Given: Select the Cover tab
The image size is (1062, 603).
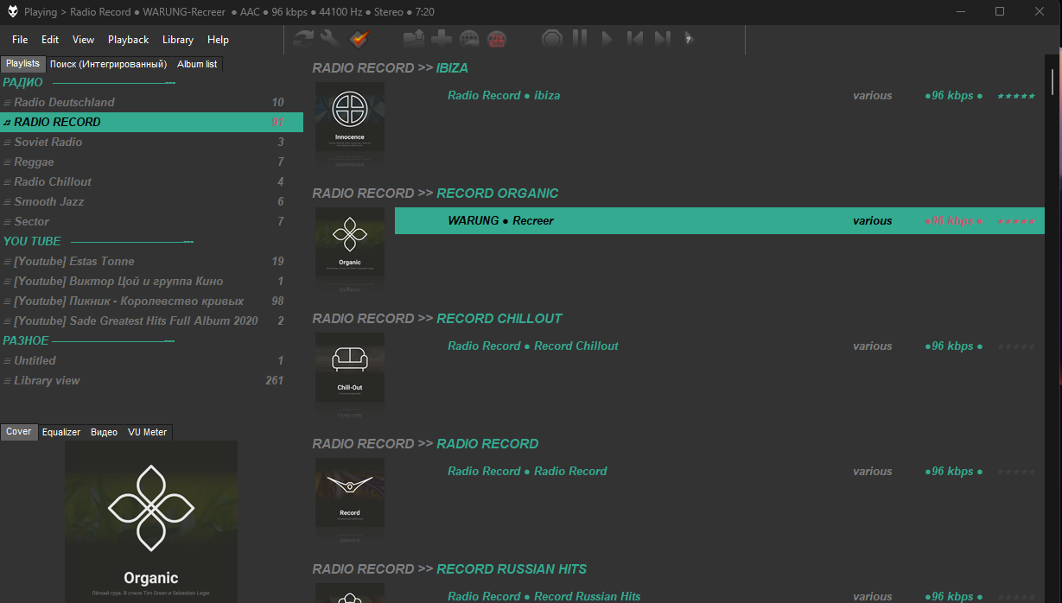Looking at the screenshot, I should click(19, 432).
